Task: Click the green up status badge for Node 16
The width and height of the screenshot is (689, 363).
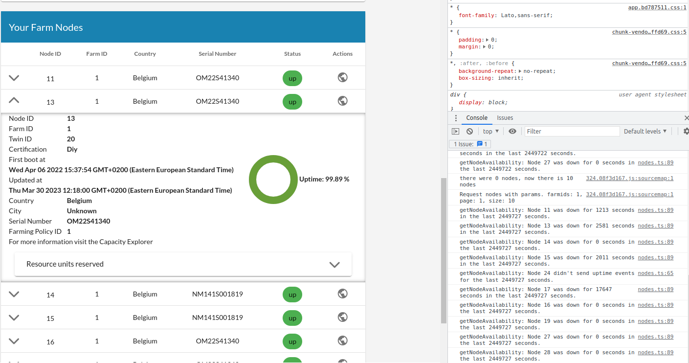Action: (292, 341)
